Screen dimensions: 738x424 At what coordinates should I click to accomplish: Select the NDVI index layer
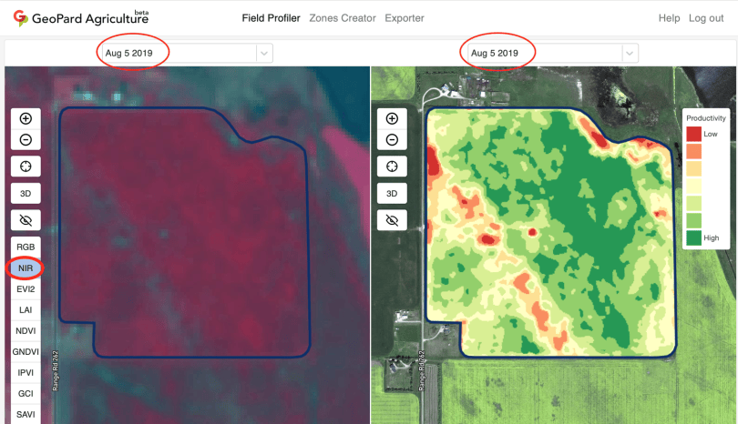[26, 331]
